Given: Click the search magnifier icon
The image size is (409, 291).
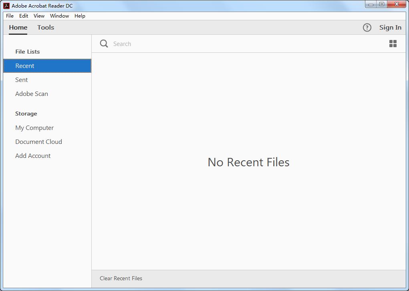Looking at the screenshot, I should (104, 44).
